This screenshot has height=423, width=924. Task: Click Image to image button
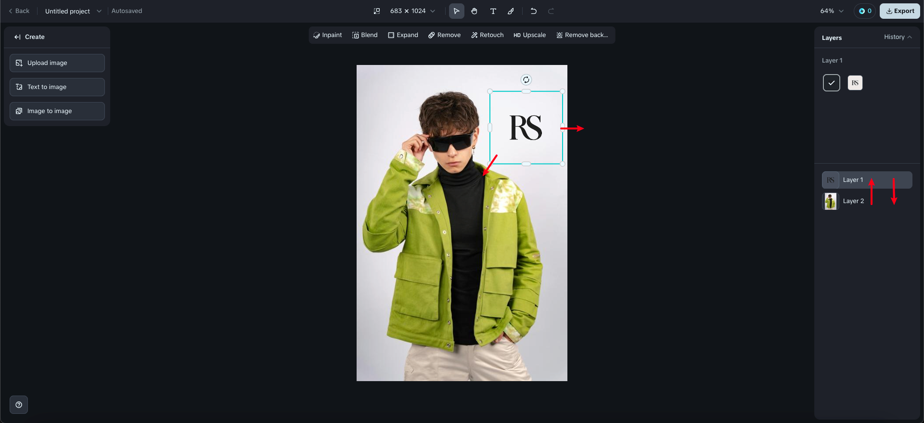click(x=57, y=111)
